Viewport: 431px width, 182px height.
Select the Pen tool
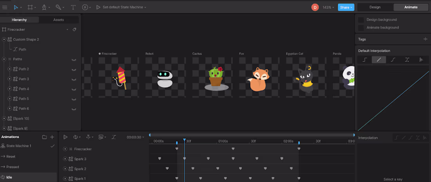[44, 7]
